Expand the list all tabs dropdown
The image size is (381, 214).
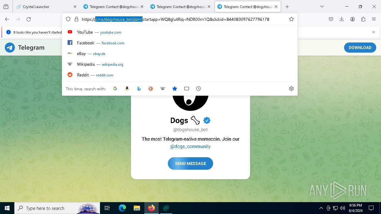pyautogui.click(x=322, y=7)
